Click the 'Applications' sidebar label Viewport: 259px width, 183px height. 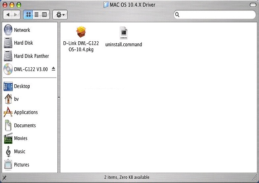point(26,112)
